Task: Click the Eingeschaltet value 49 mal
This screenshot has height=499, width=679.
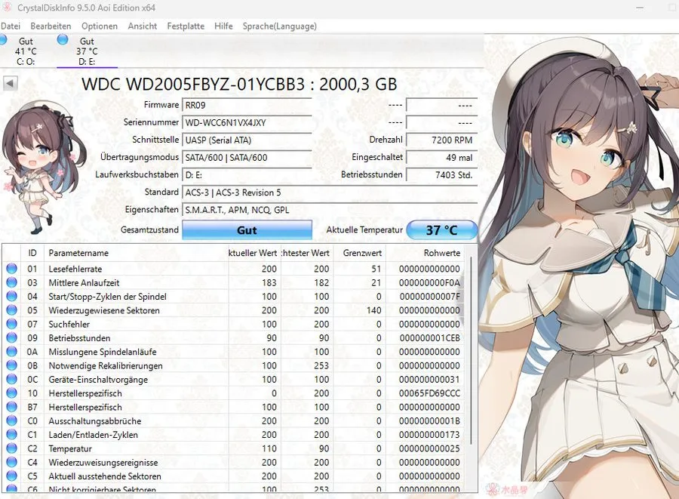Action: point(441,158)
